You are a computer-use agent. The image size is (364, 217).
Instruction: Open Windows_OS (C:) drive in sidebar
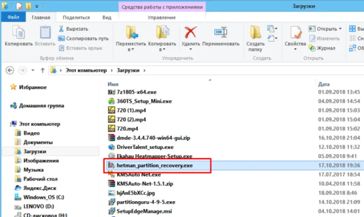coord(39,197)
